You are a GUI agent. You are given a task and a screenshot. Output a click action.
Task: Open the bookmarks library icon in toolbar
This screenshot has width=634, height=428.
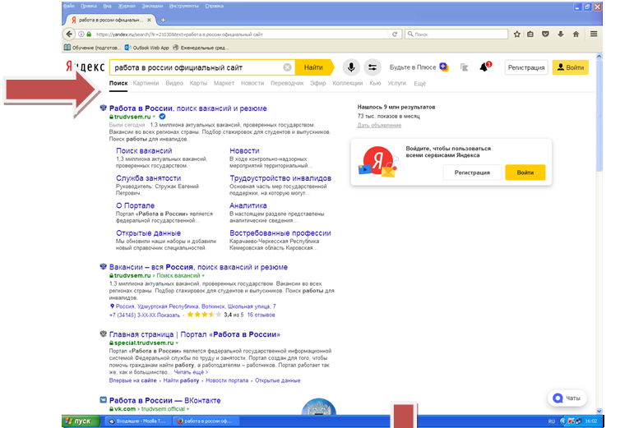[x=530, y=35]
